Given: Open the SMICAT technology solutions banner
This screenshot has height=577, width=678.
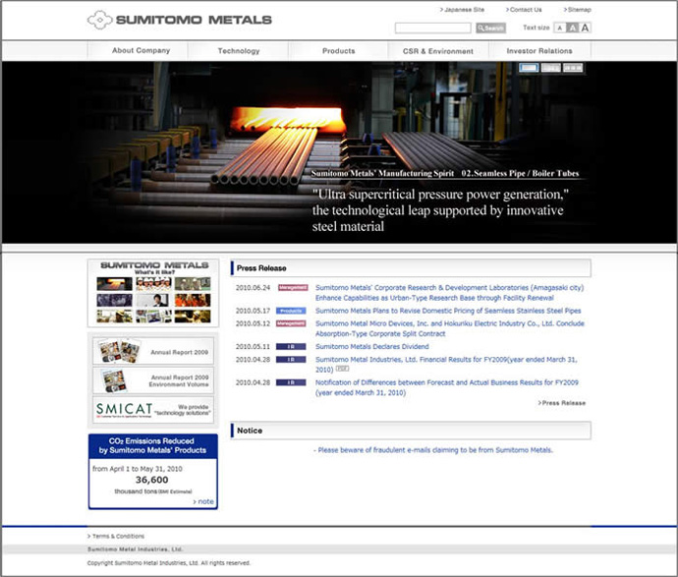Looking at the screenshot, I should [x=153, y=410].
